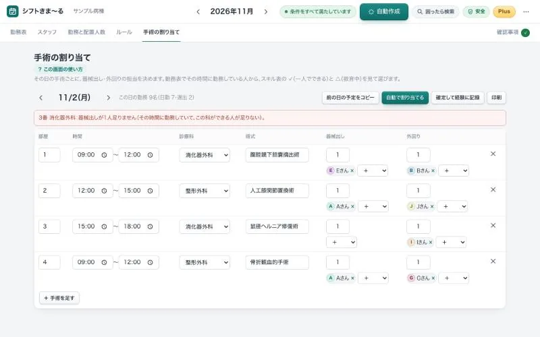
Task: Click 前の日の予定をコピー button
Action: tap(350, 98)
